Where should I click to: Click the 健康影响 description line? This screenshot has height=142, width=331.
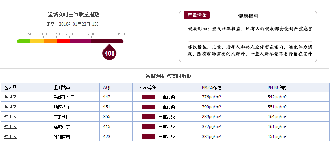[250, 29]
